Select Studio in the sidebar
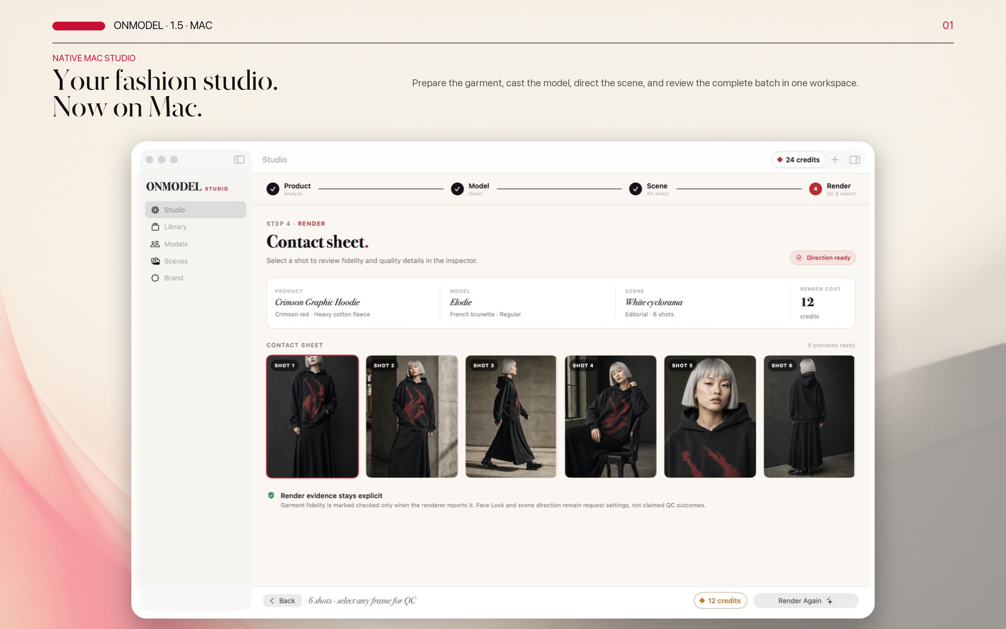Image resolution: width=1006 pixels, height=629 pixels. 195,210
